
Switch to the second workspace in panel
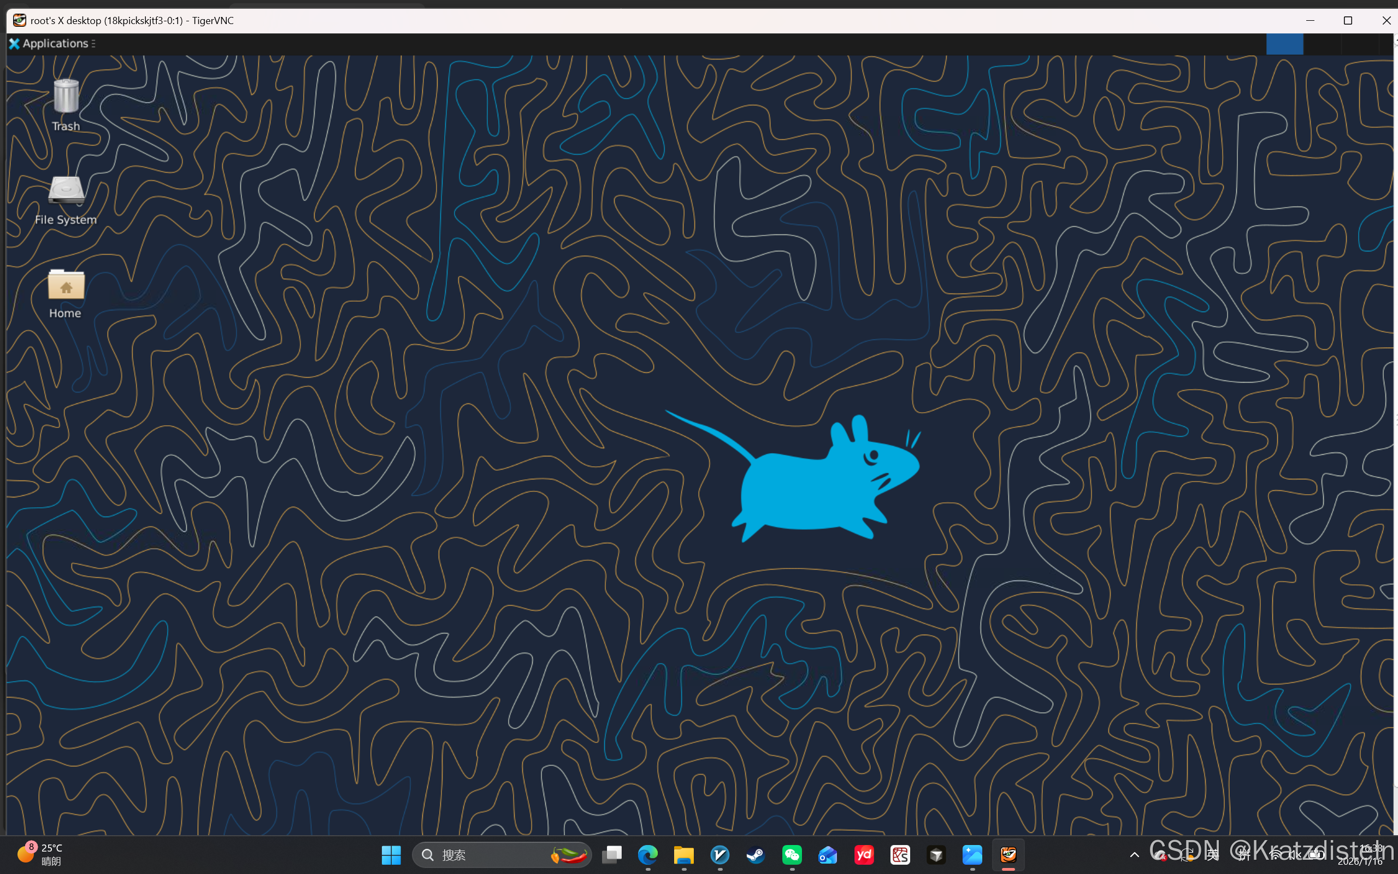(x=1322, y=44)
